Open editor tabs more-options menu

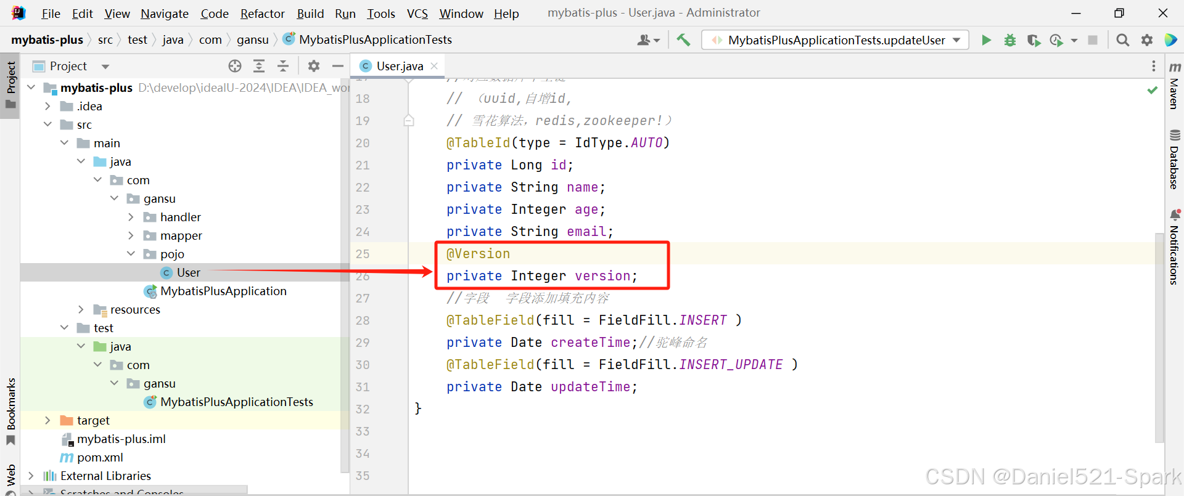[1153, 66]
